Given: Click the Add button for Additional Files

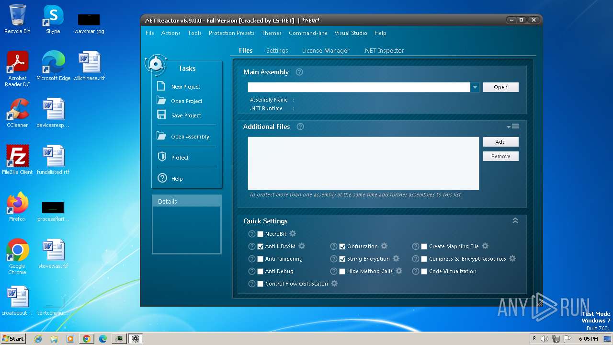Looking at the screenshot, I should coord(500,142).
